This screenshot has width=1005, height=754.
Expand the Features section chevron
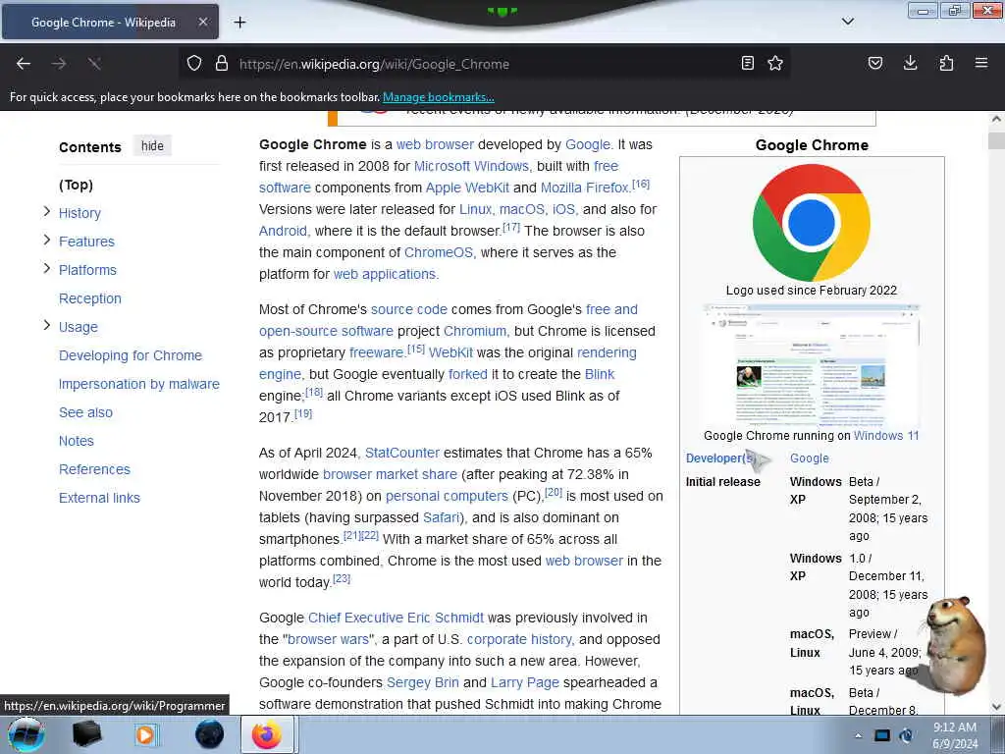click(x=46, y=240)
